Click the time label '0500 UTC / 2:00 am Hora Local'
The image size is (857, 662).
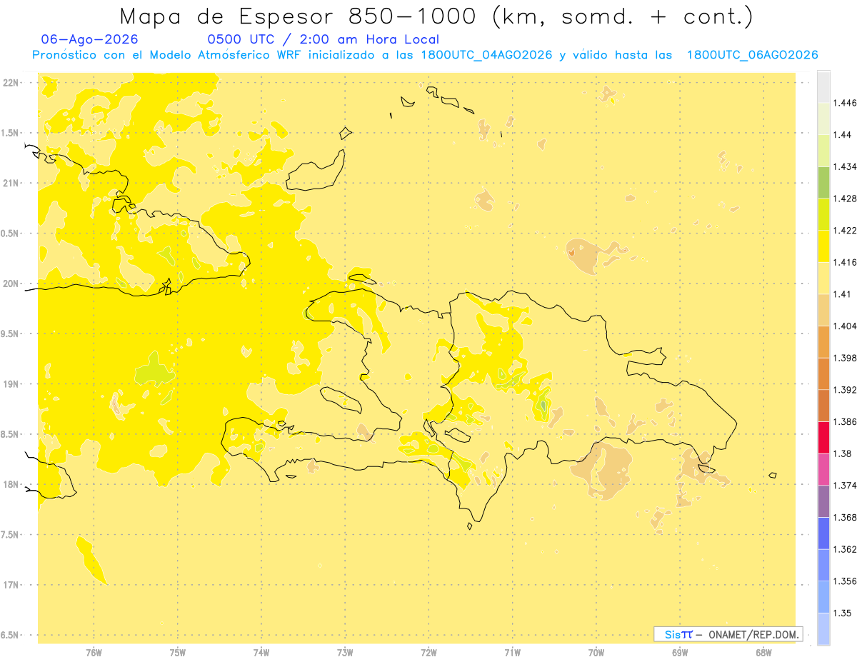coord(323,39)
